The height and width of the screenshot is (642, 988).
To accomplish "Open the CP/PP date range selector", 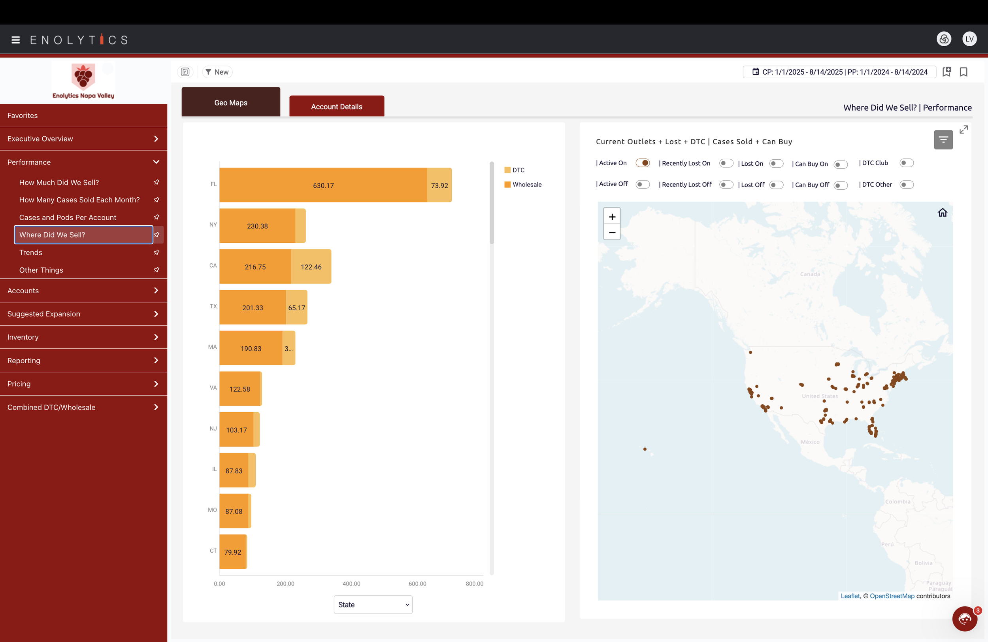I will pos(839,72).
